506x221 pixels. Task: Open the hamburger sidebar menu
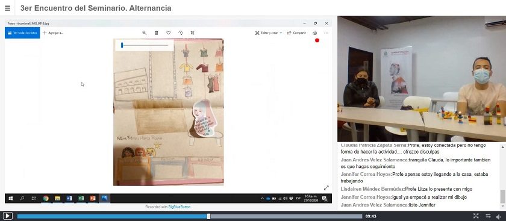pos(7,8)
